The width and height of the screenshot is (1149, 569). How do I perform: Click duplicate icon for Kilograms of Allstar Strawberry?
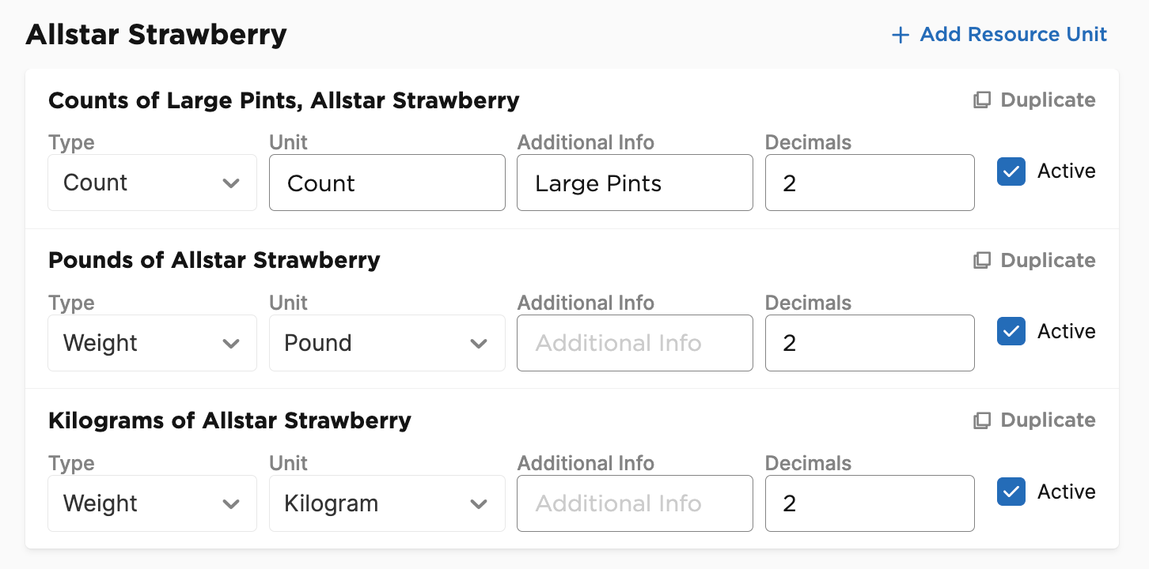coord(982,420)
